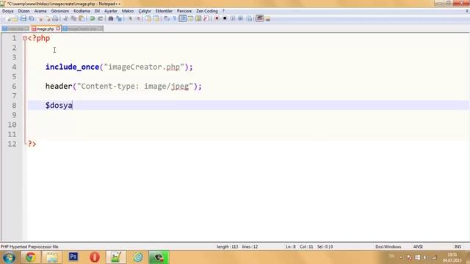Click the Save All toolbar icon
The image size is (470, 264).
[x=31, y=18]
